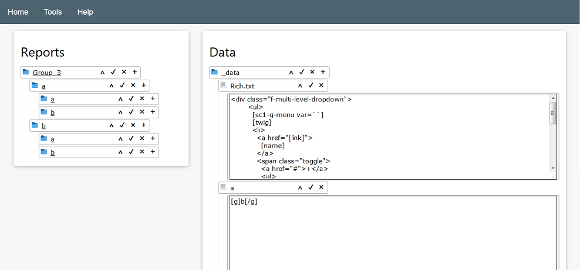
Task: Collapse the _data folder with its caret
Action: tap(291, 72)
